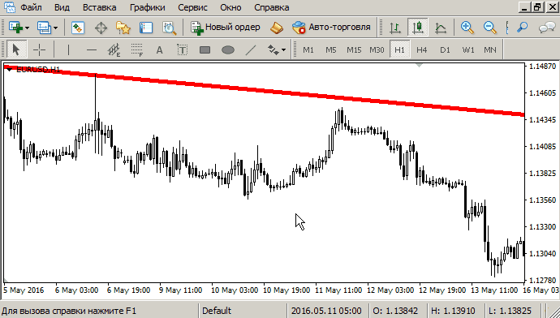
Task: Click the Новый ордер button
Action: coord(226,28)
